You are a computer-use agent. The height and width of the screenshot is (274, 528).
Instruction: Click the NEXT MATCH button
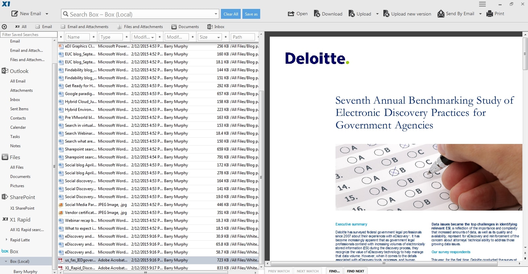click(308, 271)
